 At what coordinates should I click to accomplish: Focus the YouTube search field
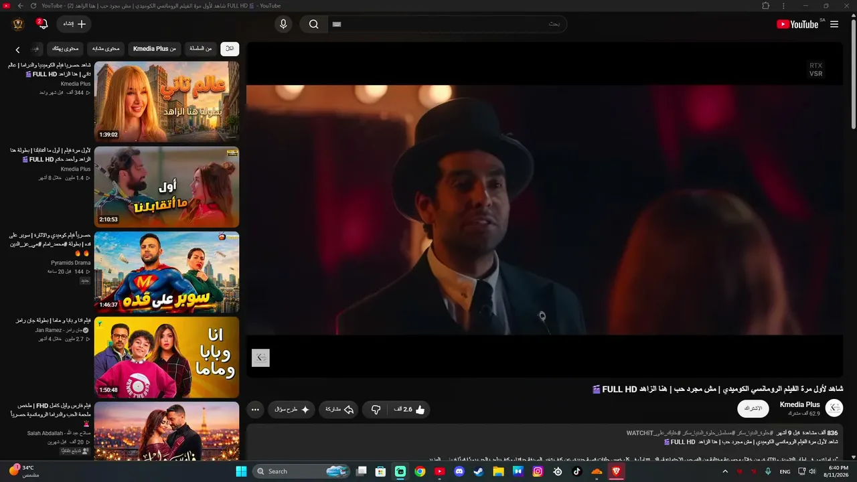(447, 24)
